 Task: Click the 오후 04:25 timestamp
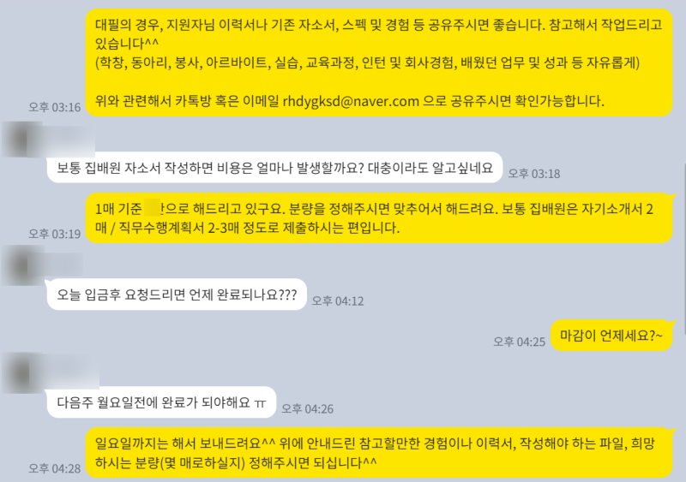tap(520, 342)
